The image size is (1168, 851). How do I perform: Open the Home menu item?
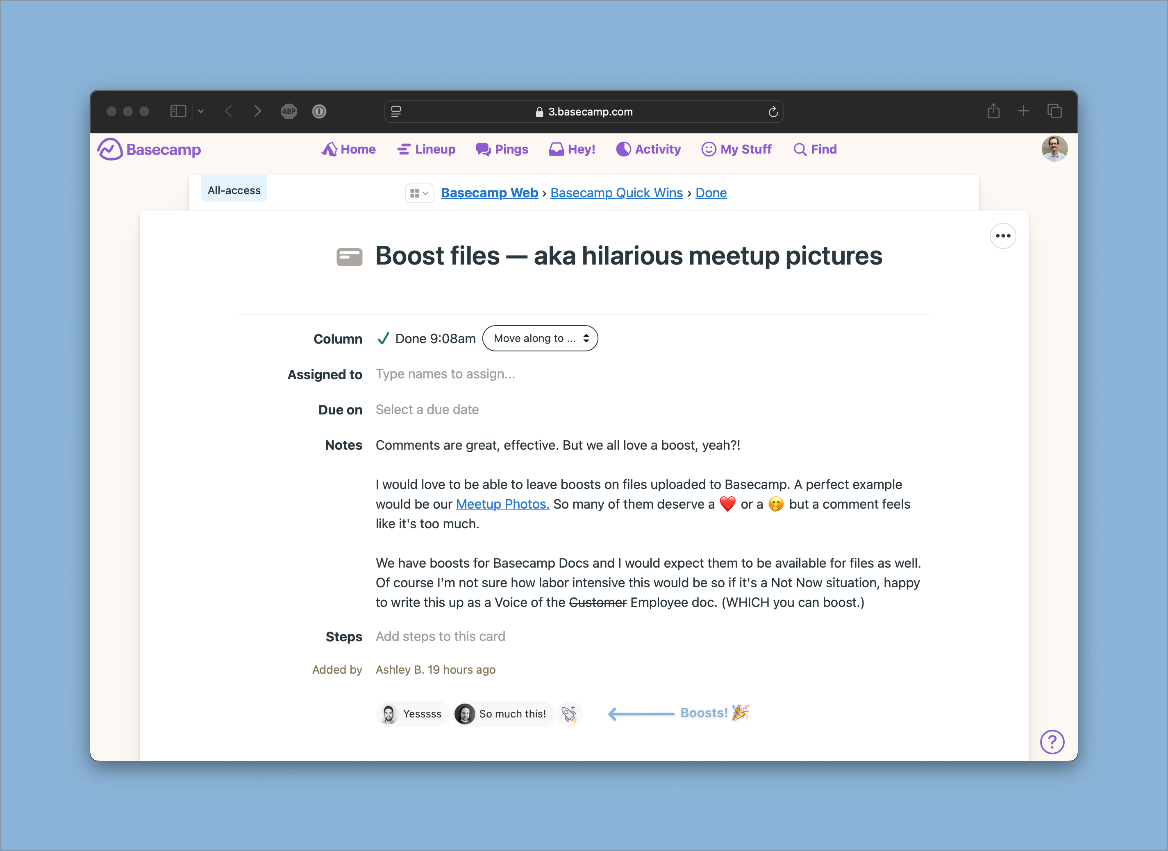(x=348, y=149)
